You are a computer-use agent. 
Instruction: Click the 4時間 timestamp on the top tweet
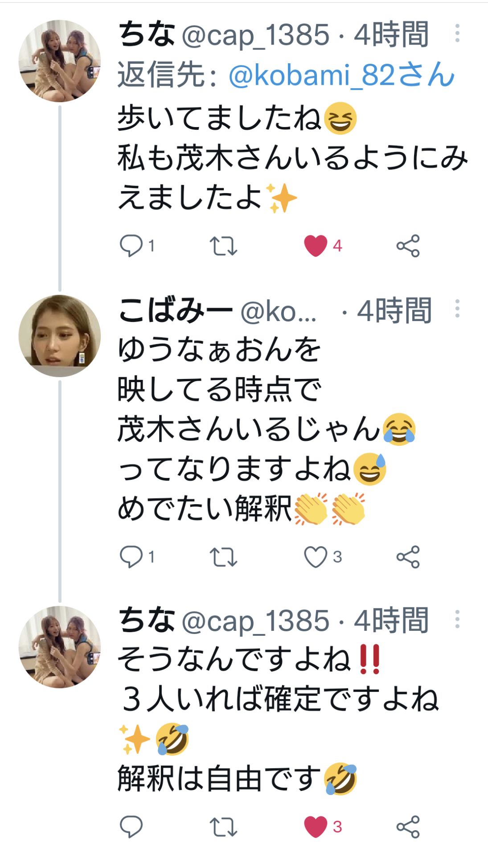[x=392, y=36]
